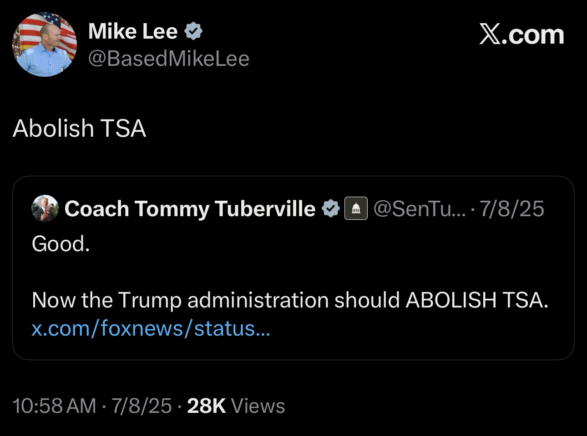The width and height of the screenshot is (587, 436).
Task: Click the government building badge icon
Action: tap(356, 209)
